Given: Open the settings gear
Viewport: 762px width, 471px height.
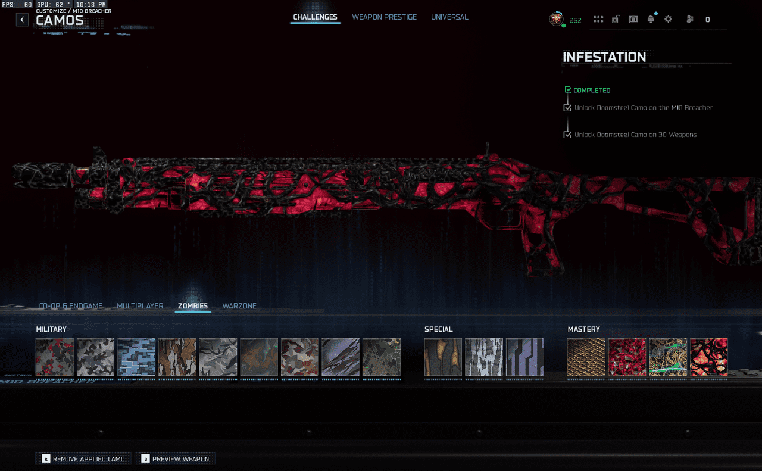Looking at the screenshot, I should pos(668,20).
